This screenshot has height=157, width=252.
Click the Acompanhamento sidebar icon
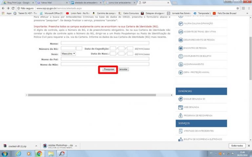(180, 64)
